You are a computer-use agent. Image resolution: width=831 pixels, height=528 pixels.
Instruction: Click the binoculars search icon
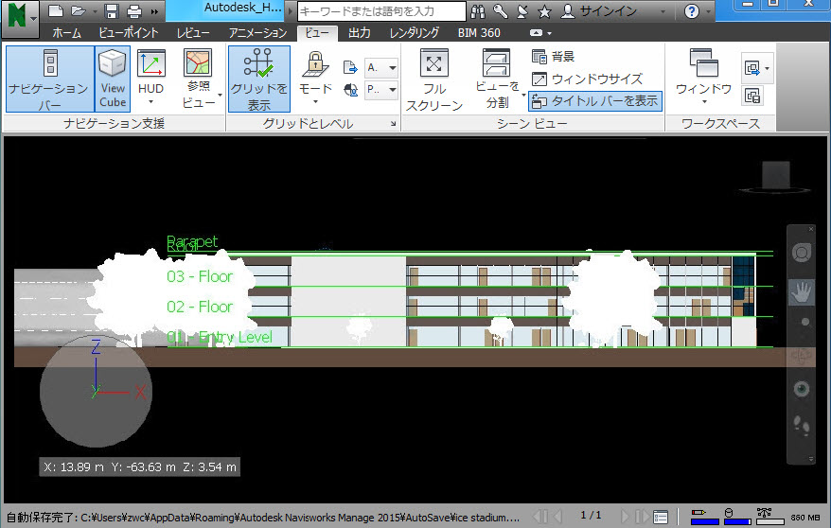tap(478, 11)
